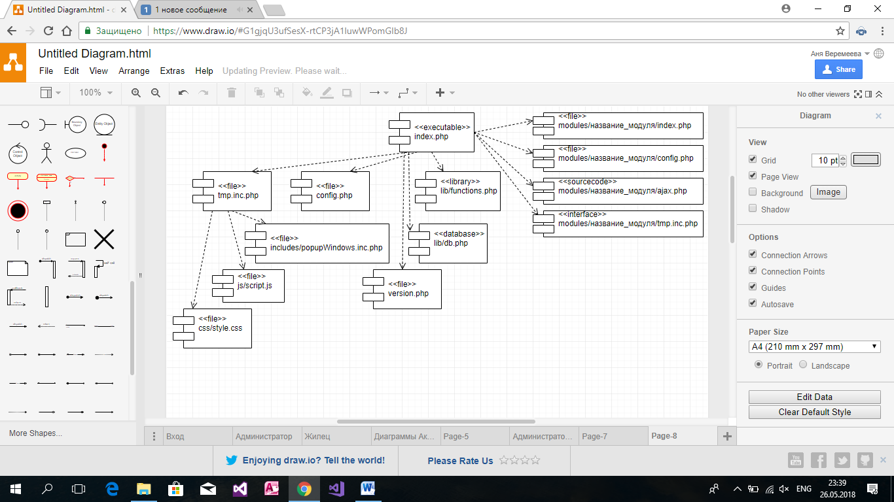Select the Landscape orientation radio button
This screenshot has width=894, height=502.
point(803,365)
